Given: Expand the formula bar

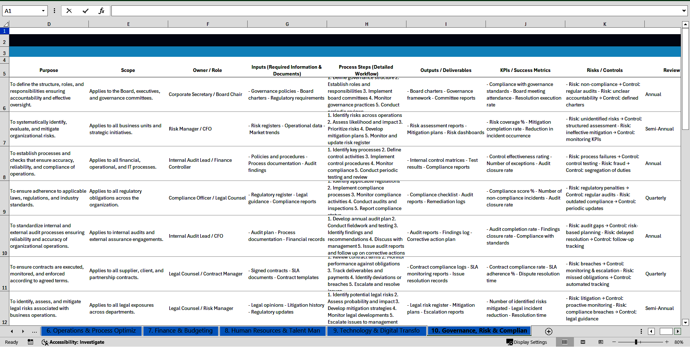Looking at the screenshot, I should point(684,11).
